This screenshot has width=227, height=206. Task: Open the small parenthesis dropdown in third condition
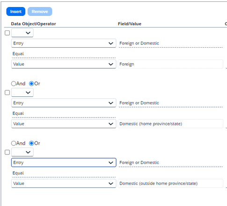[22, 152]
